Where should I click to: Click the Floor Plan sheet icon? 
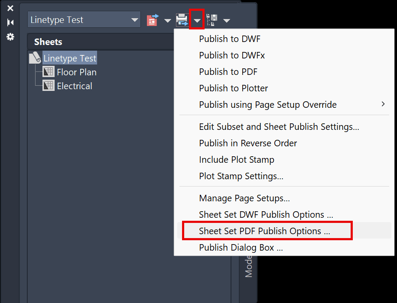pyautogui.click(x=49, y=72)
